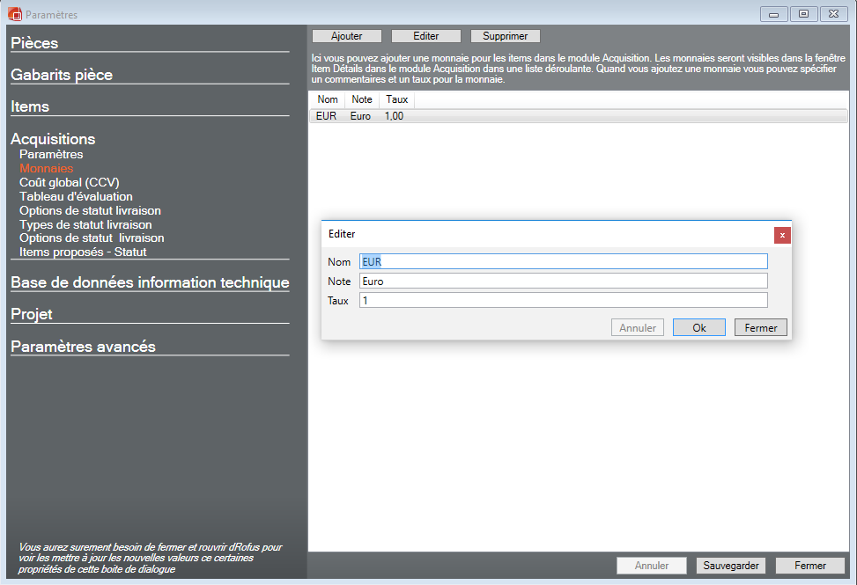Click the dRofus app icon in title bar
This screenshot has height=585, width=857.
point(14,14)
